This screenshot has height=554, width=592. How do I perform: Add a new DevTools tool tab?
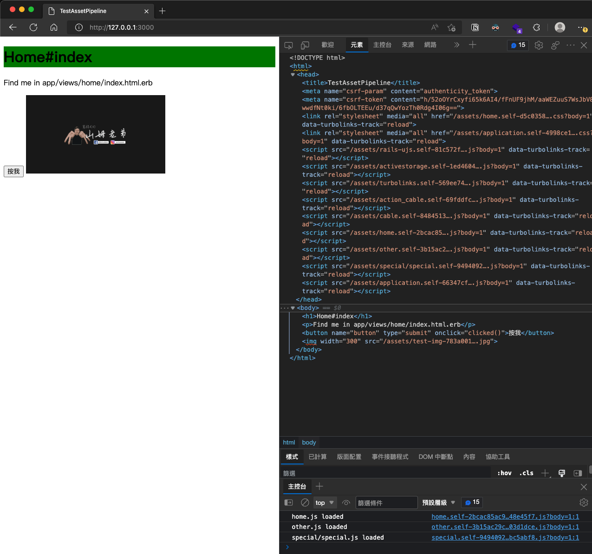tap(472, 45)
